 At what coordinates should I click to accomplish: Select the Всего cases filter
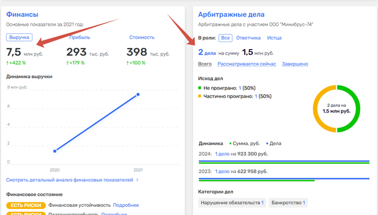point(205,64)
